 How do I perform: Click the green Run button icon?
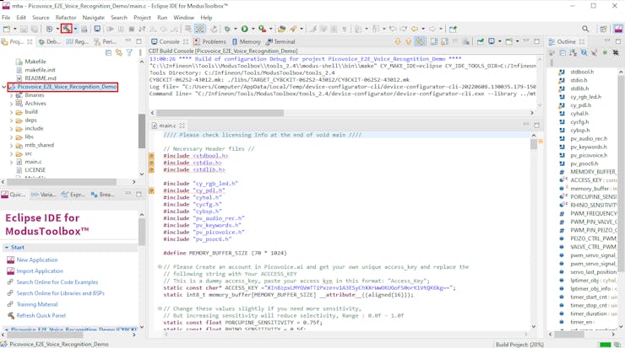(x=245, y=29)
